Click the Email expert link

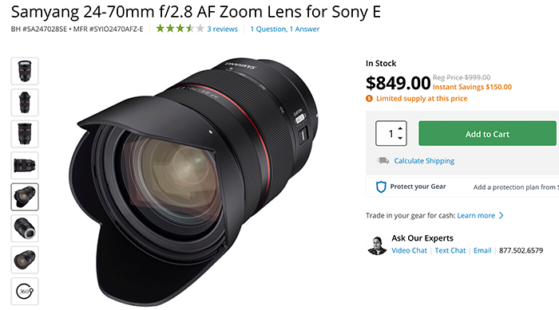tap(482, 250)
